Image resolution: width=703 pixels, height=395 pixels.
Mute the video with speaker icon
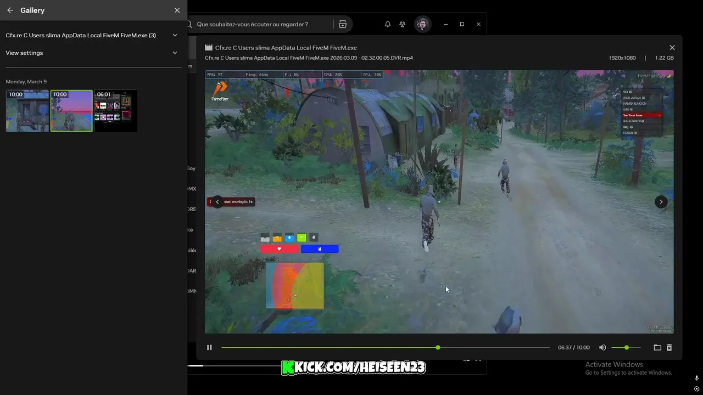tap(602, 347)
